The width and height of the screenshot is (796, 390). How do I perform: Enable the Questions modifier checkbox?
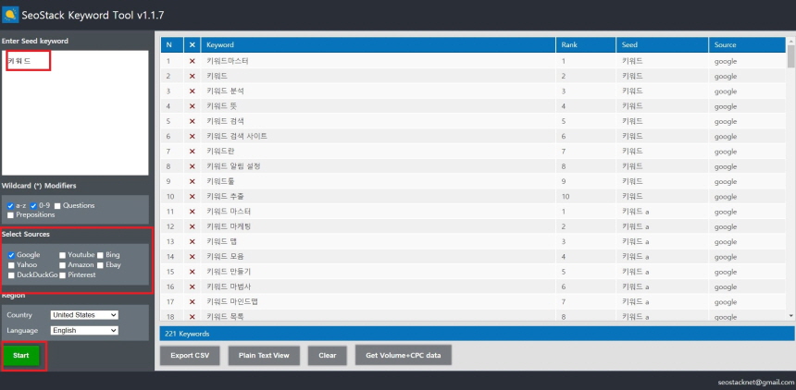(x=57, y=206)
